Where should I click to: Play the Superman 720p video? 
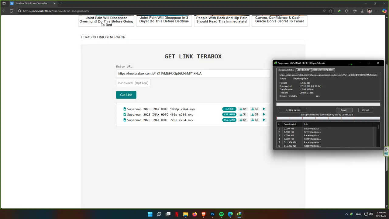click(264, 120)
